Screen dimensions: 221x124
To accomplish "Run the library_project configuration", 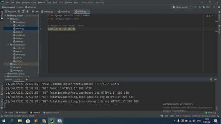I will click(x=195, y=7).
